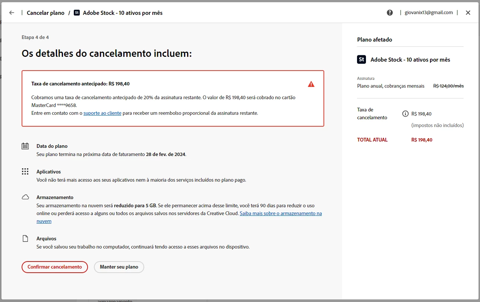Click the Adobe Stock icon in header breadcrumb
480x302 pixels.
[x=77, y=13]
